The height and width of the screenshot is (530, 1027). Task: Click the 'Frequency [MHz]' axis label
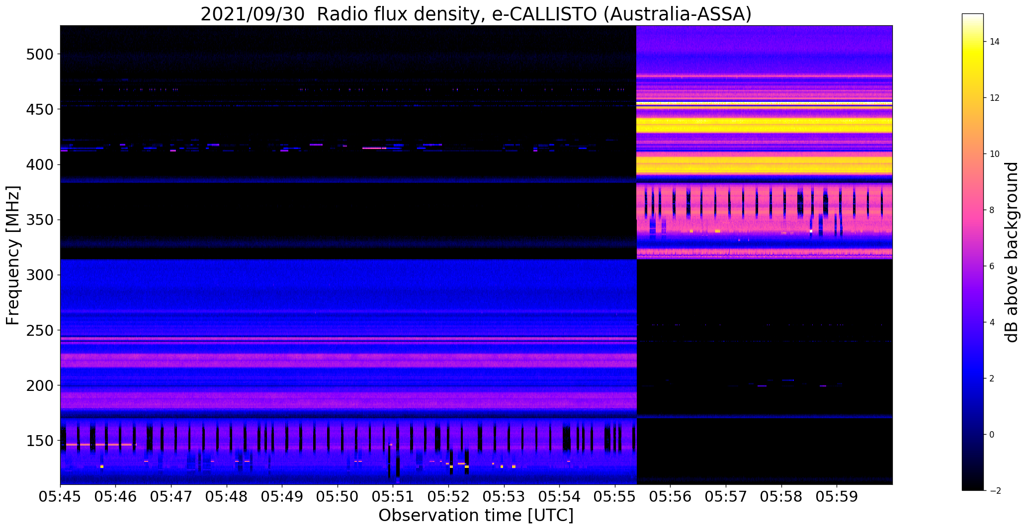13,255
